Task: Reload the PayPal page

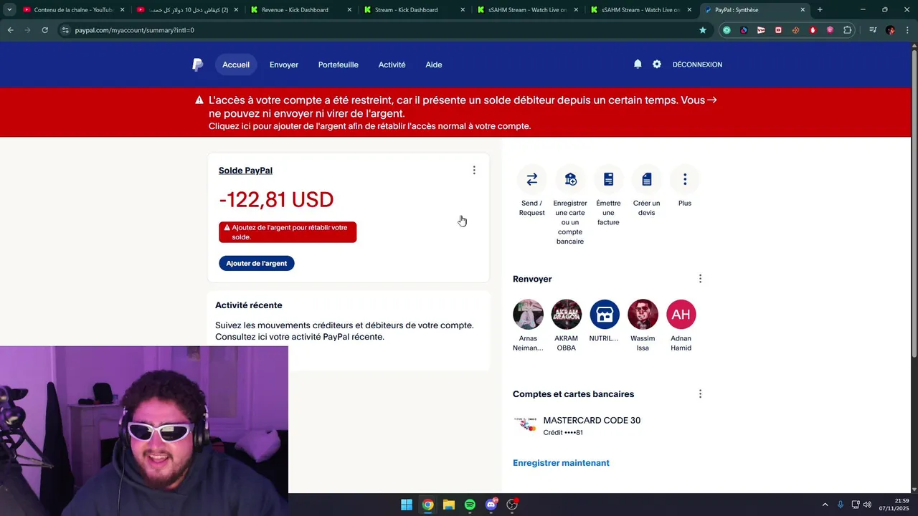Action: pos(44,30)
